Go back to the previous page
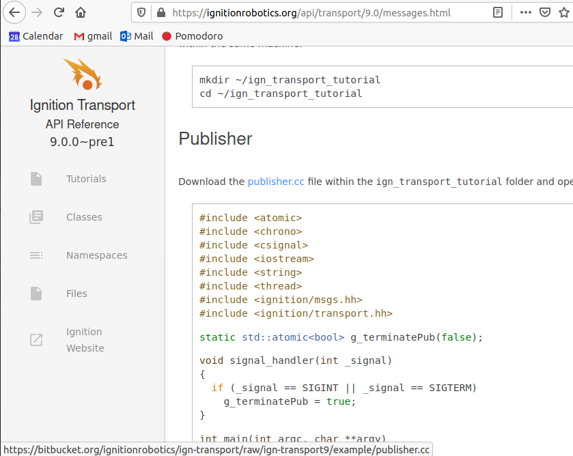The height and width of the screenshot is (456, 573). pyautogui.click(x=14, y=12)
